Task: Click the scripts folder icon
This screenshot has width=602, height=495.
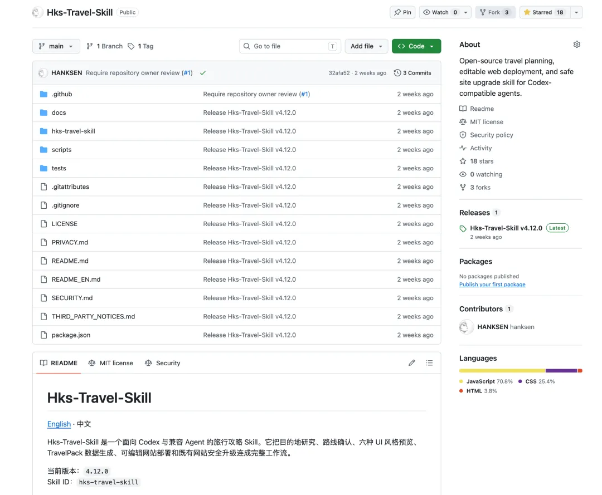Action: 44,150
